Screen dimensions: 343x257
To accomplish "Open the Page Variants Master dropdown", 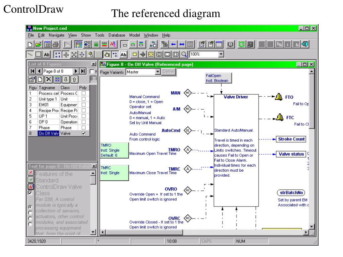I will 158,72.
